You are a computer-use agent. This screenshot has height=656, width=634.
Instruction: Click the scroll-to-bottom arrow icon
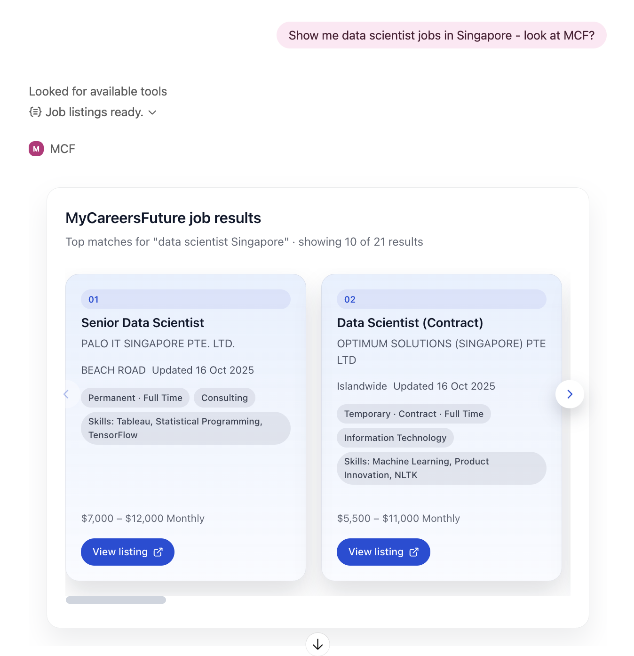317,644
